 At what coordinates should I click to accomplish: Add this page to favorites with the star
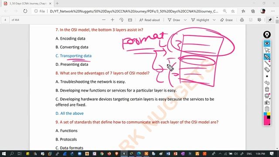[x=233, y=11]
